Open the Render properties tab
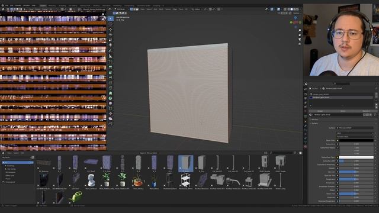This screenshot has height=213, width=379. (306, 94)
